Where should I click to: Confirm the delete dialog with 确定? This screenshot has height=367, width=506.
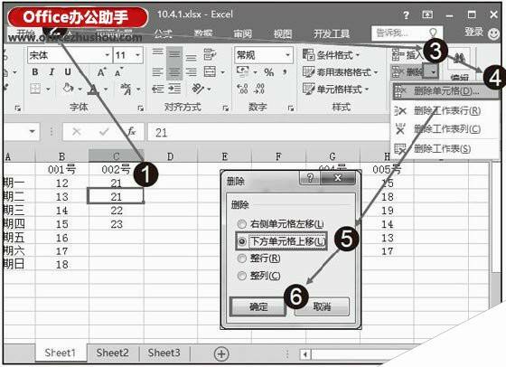(258, 306)
